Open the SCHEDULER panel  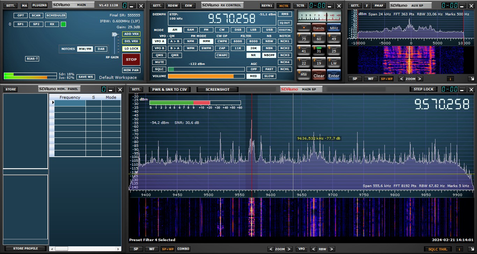click(56, 15)
